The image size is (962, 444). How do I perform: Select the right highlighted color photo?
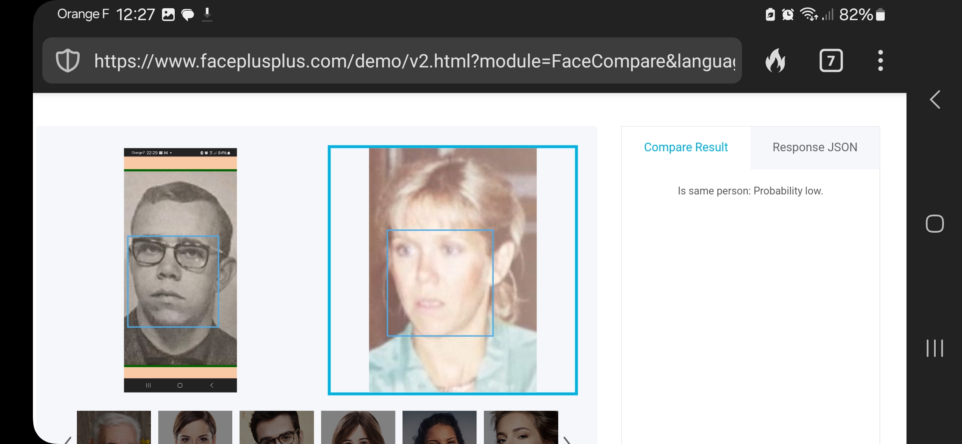tap(453, 270)
